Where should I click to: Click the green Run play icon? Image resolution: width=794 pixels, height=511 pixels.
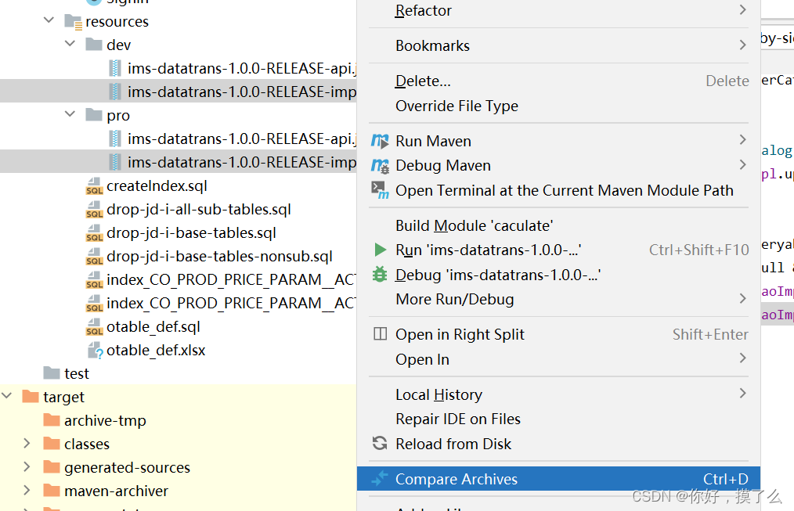[380, 250]
